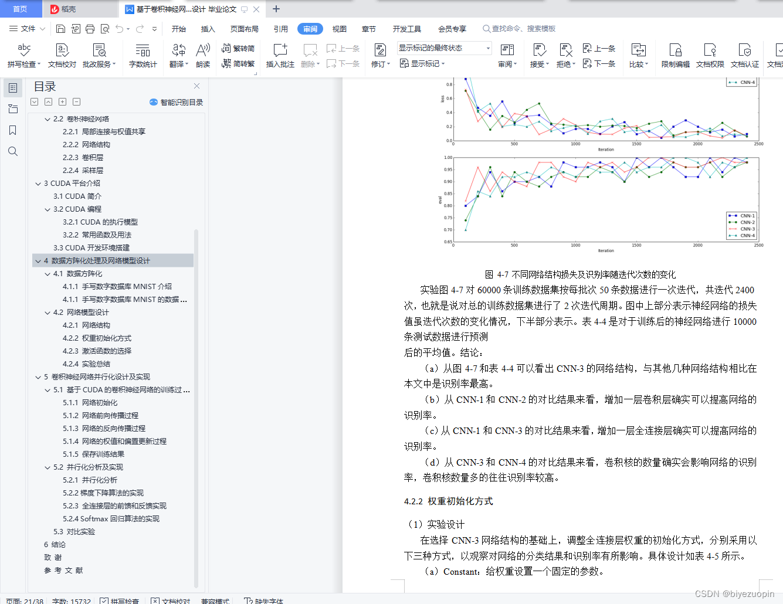Click the print preview icon
The width and height of the screenshot is (783, 604).
105,29
